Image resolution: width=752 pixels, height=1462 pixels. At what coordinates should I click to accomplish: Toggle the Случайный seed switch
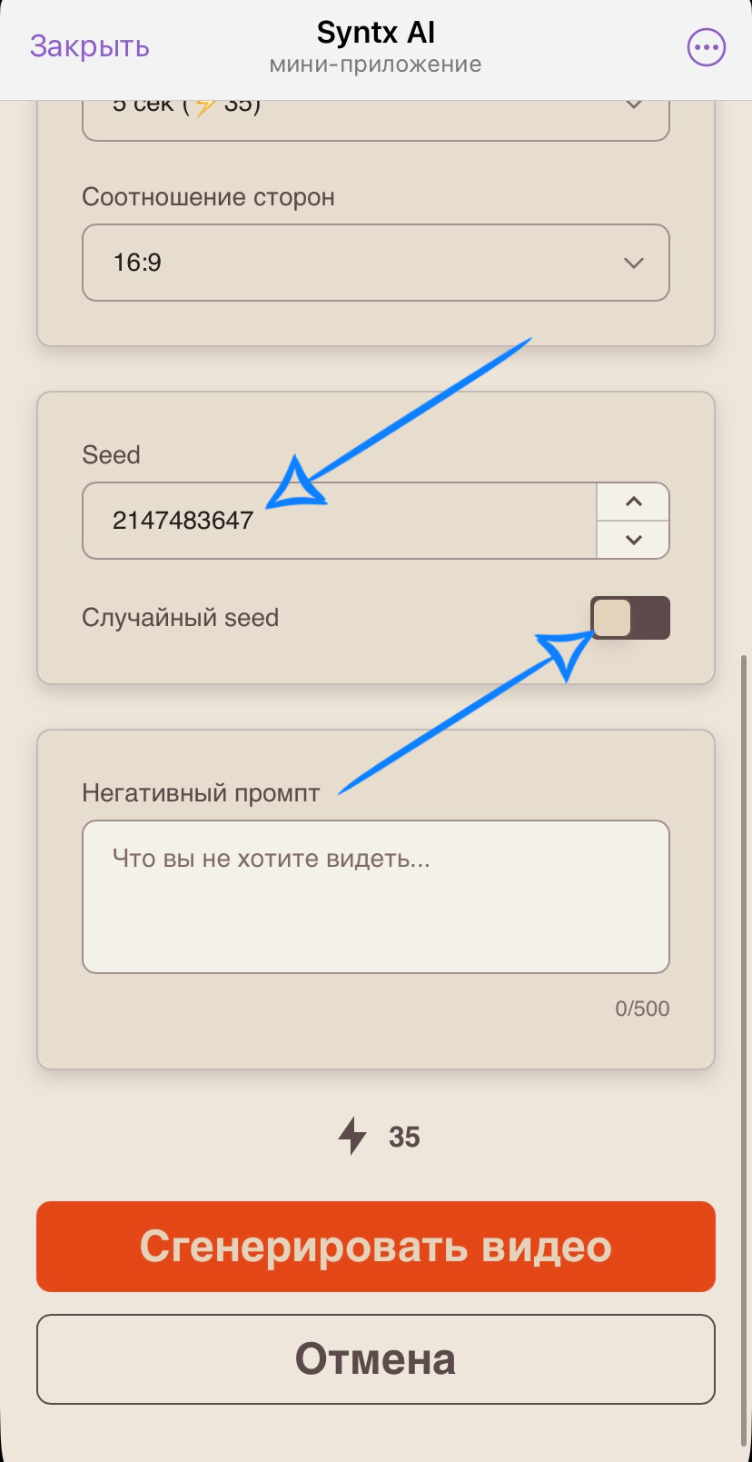(x=630, y=618)
